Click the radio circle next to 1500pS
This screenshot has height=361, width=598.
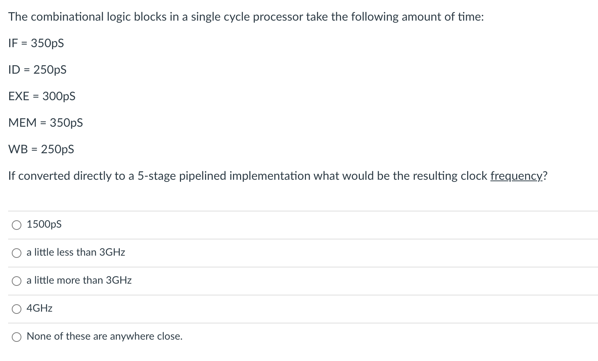[x=16, y=225]
